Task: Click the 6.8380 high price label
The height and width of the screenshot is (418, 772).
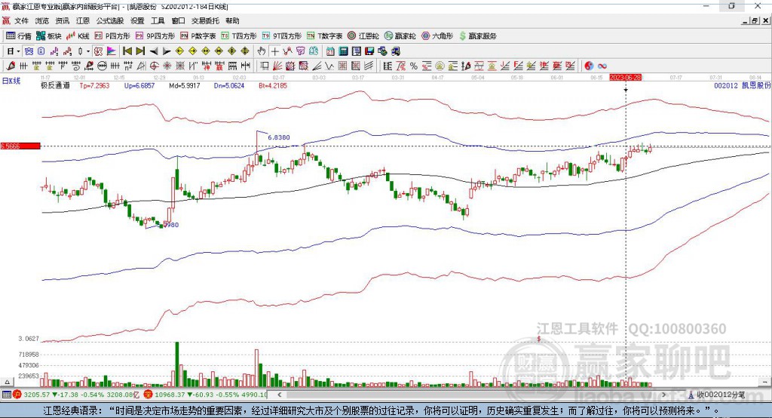Action: [x=279, y=137]
